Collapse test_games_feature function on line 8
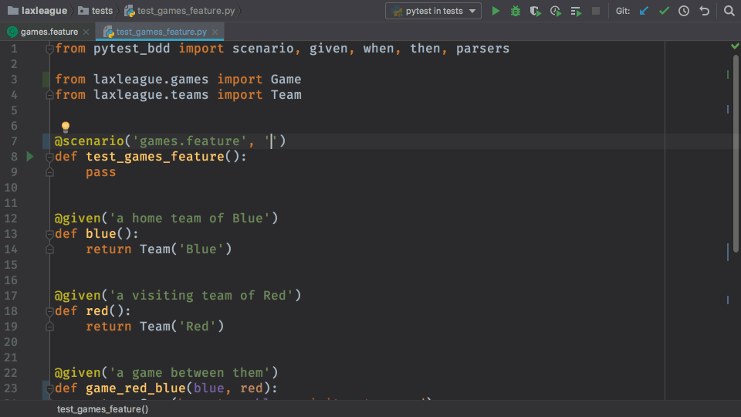741x417 pixels. click(x=49, y=157)
